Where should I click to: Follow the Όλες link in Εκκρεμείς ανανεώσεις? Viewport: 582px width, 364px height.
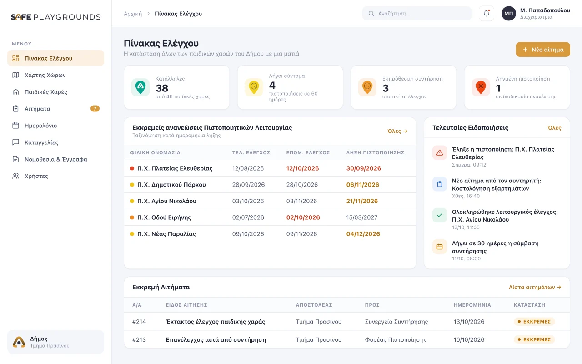tap(397, 131)
